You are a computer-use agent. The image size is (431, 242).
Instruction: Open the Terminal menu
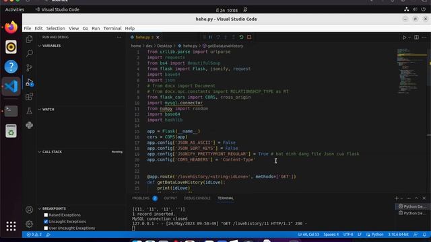[112, 28]
